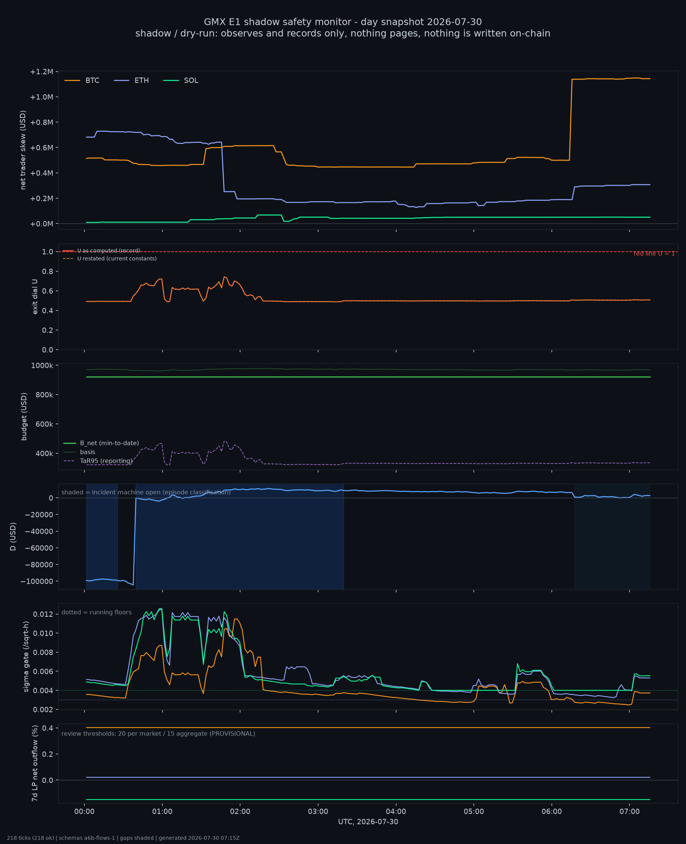686x844 pixels.
Task: Click the BTC orange legend line sample
Action: pyautogui.click(x=72, y=81)
